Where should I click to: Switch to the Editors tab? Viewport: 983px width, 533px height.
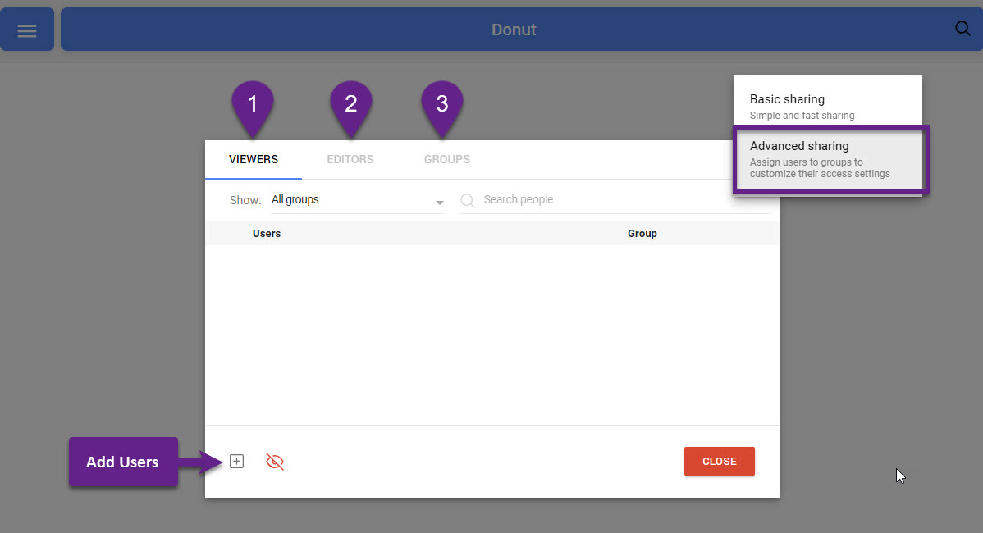pos(350,159)
